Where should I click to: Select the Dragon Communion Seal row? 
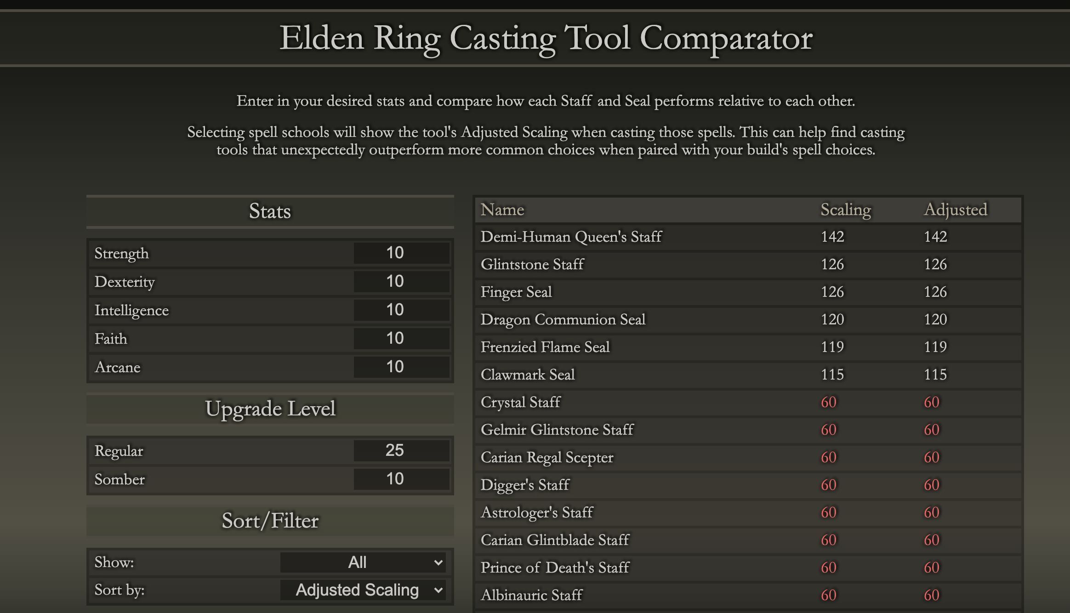coord(563,320)
